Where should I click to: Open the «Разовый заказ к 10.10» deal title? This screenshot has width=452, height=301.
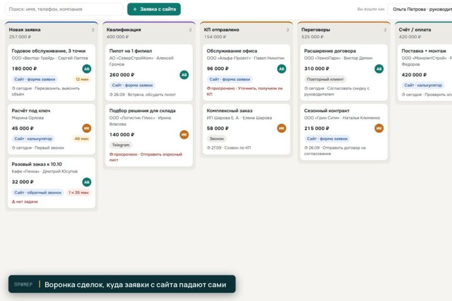(36, 164)
